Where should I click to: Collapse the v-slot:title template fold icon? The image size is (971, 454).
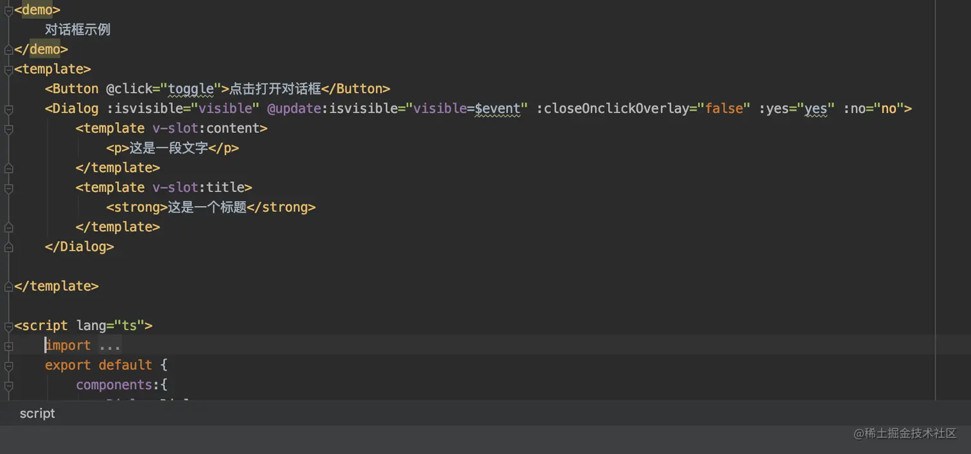pyautogui.click(x=8, y=188)
